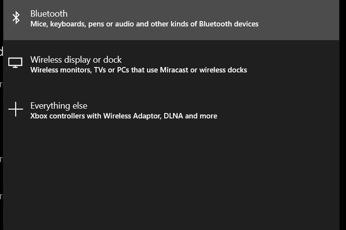Select the Bluetooth heading text
The width and height of the screenshot is (346, 230).
click(49, 14)
